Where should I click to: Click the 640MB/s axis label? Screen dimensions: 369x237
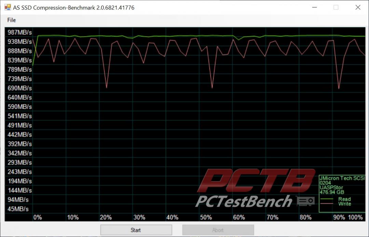19,98
